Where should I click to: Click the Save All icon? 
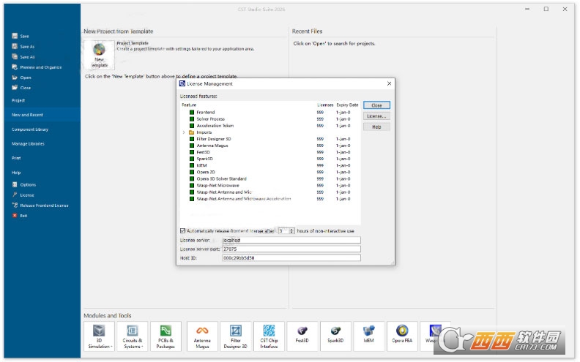(15, 56)
